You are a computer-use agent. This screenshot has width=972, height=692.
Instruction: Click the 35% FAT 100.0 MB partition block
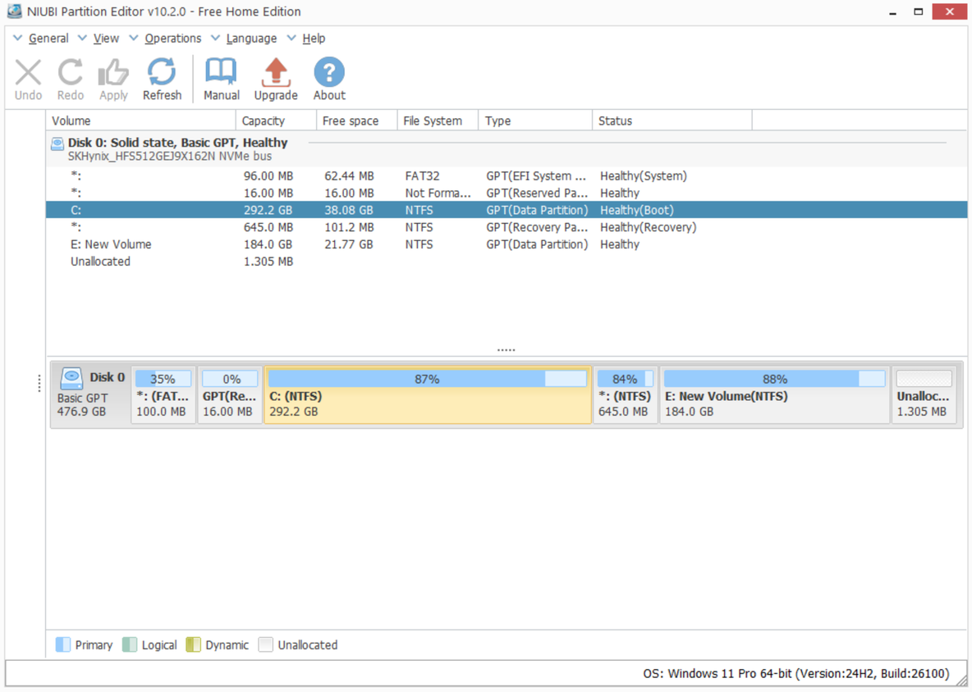pos(163,395)
